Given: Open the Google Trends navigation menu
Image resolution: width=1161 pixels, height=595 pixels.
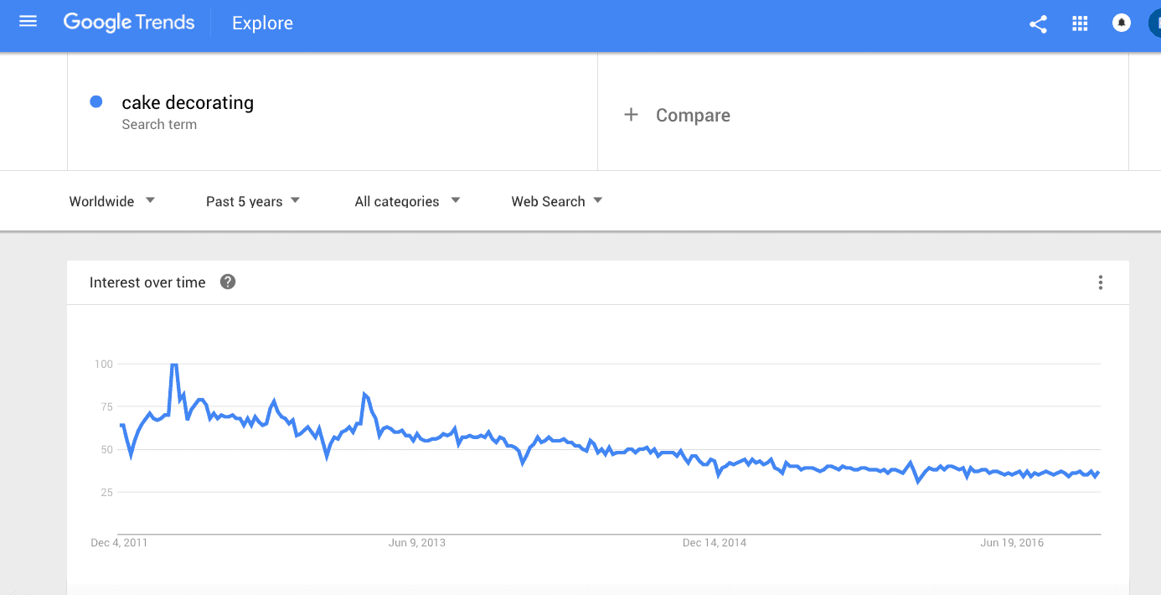Looking at the screenshot, I should coord(28,22).
